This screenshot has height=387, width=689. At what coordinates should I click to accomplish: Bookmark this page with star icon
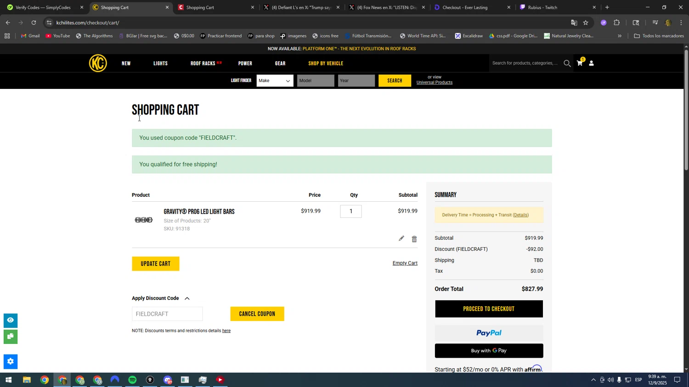586,22
